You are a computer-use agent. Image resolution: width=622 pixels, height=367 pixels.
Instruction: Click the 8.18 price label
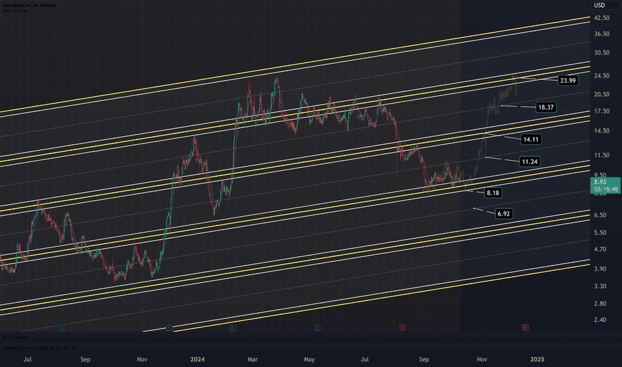click(493, 193)
